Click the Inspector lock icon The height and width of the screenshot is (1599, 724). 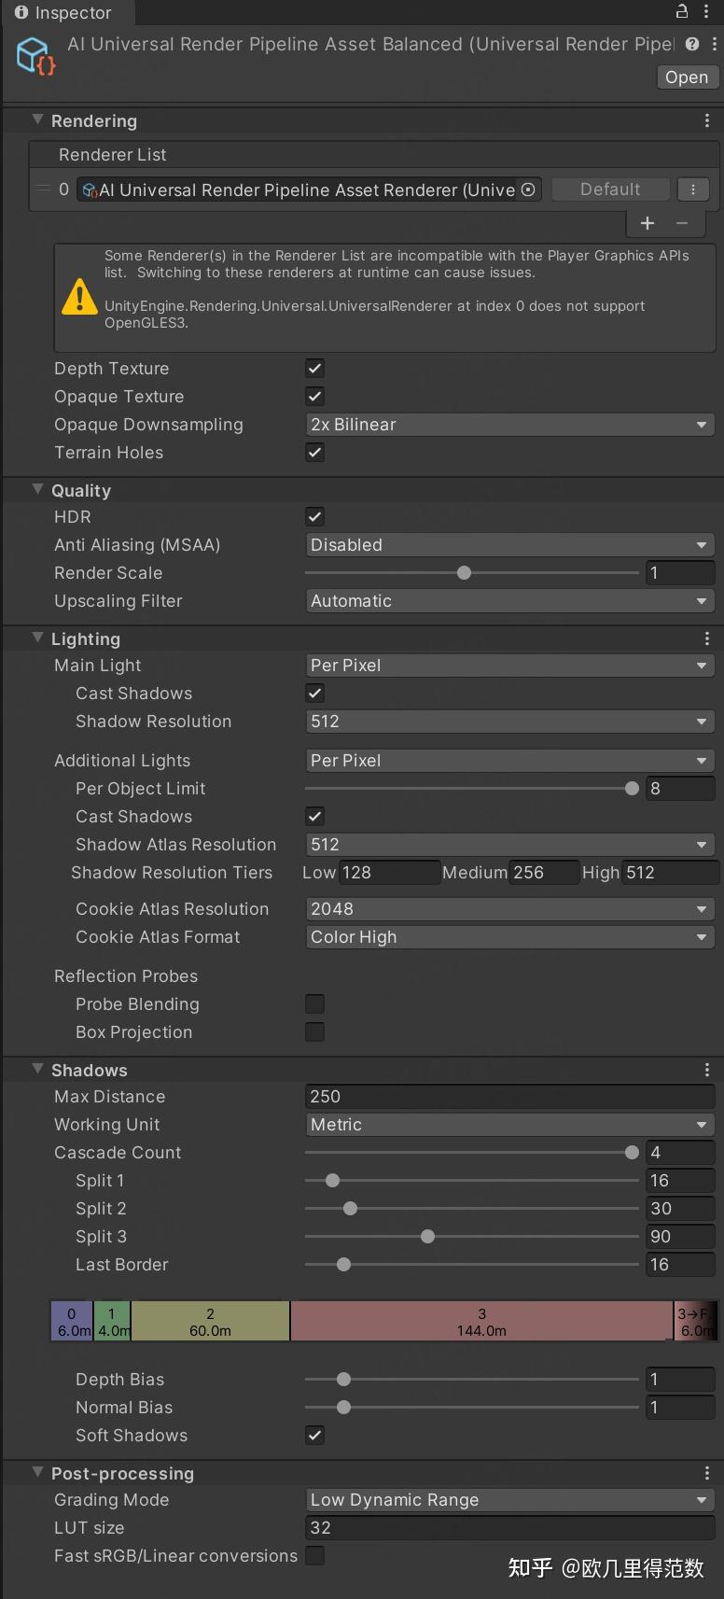click(682, 12)
